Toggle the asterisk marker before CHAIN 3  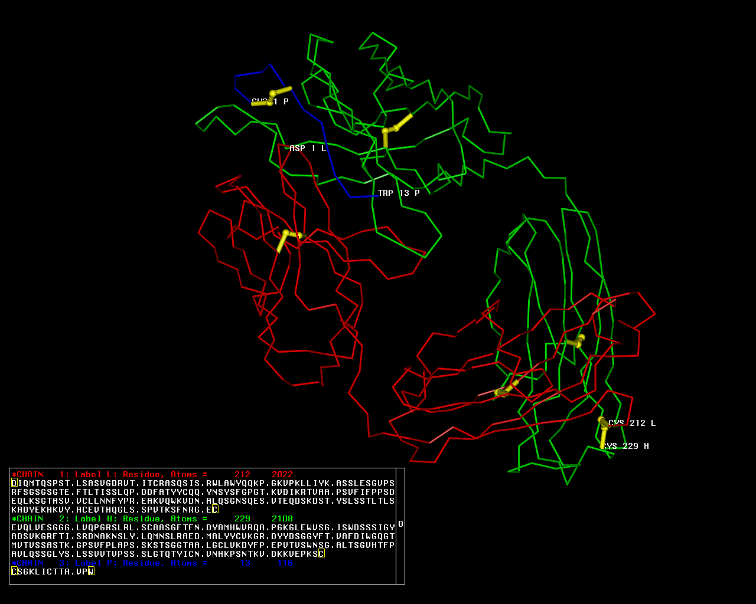pos(14,563)
